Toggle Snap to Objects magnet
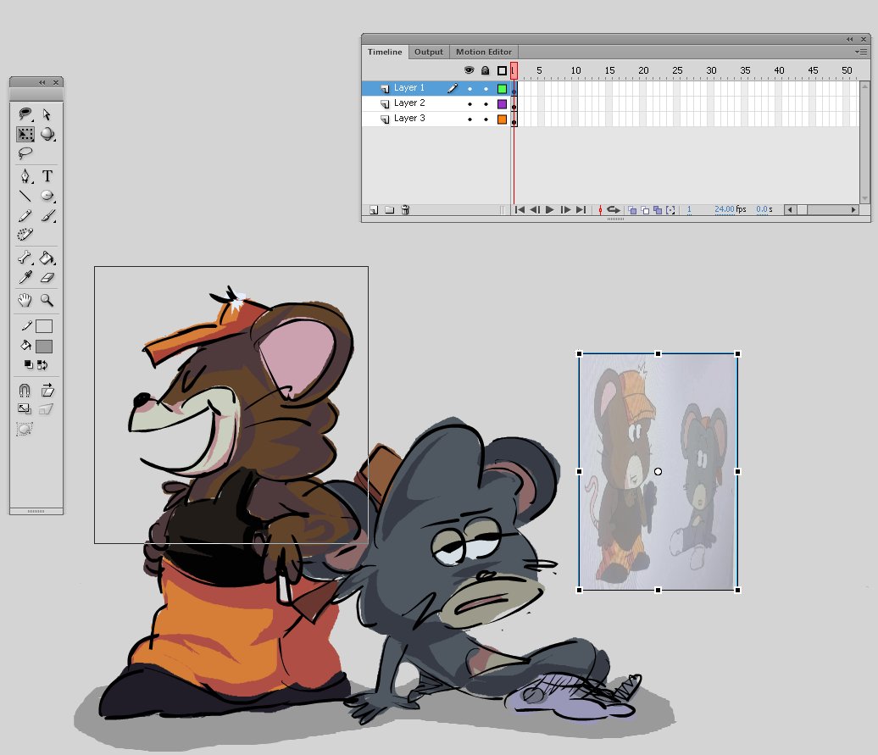878x755 pixels. click(25, 390)
